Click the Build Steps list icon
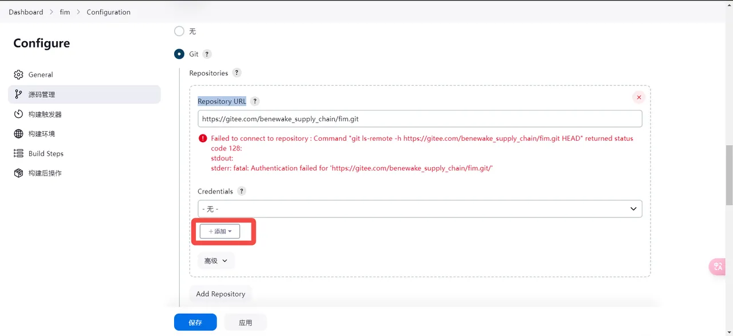 [x=18, y=153]
